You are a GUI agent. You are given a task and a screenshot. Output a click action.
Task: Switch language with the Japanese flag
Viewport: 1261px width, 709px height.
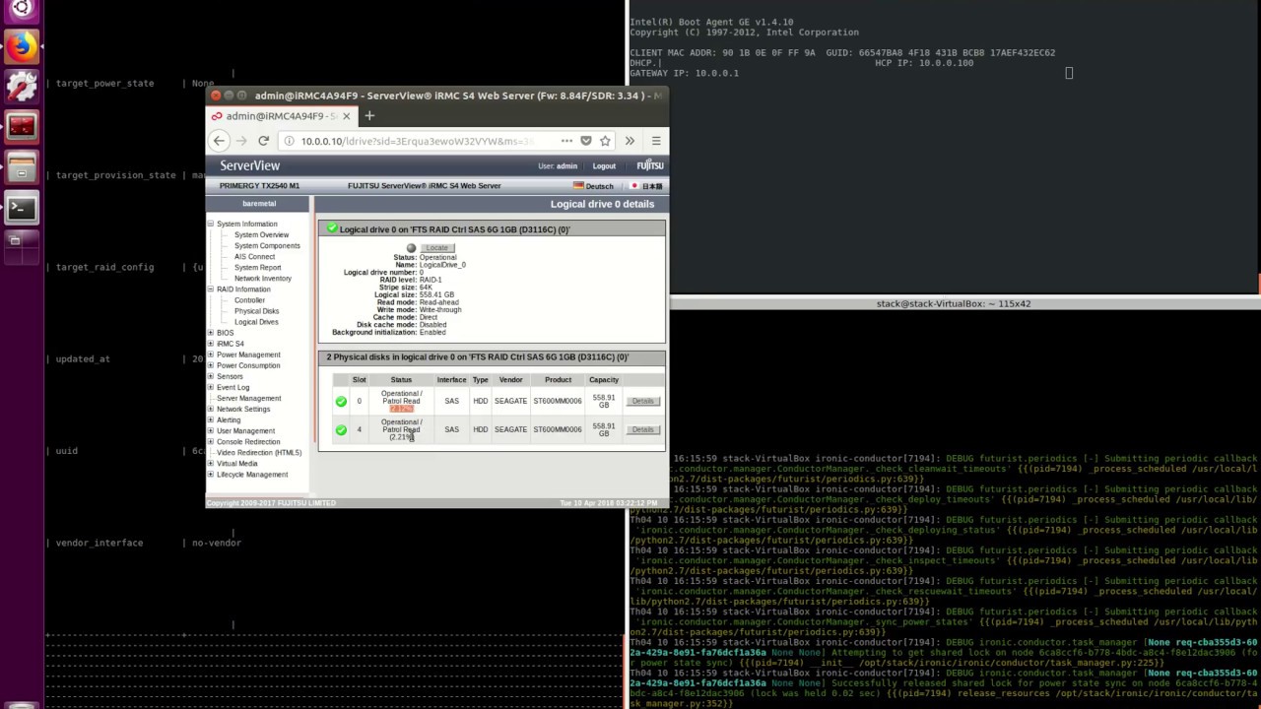pyautogui.click(x=635, y=186)
